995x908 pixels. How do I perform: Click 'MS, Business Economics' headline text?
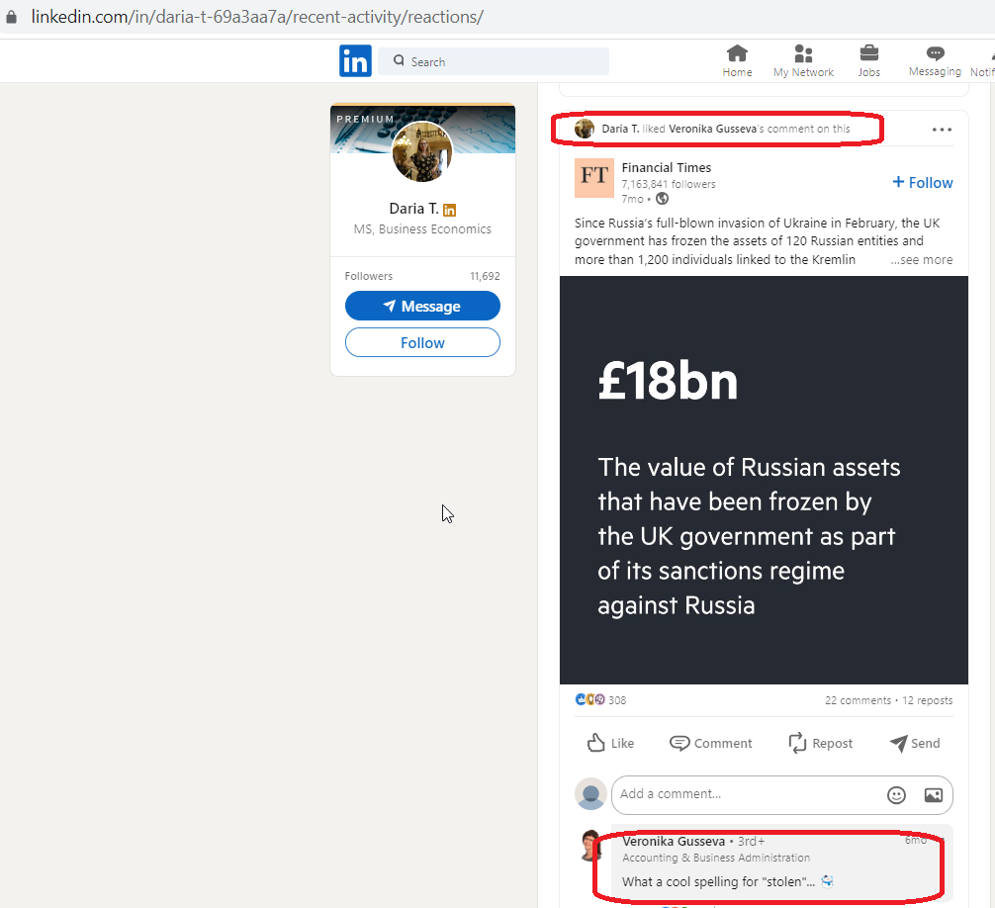point(422,229)
